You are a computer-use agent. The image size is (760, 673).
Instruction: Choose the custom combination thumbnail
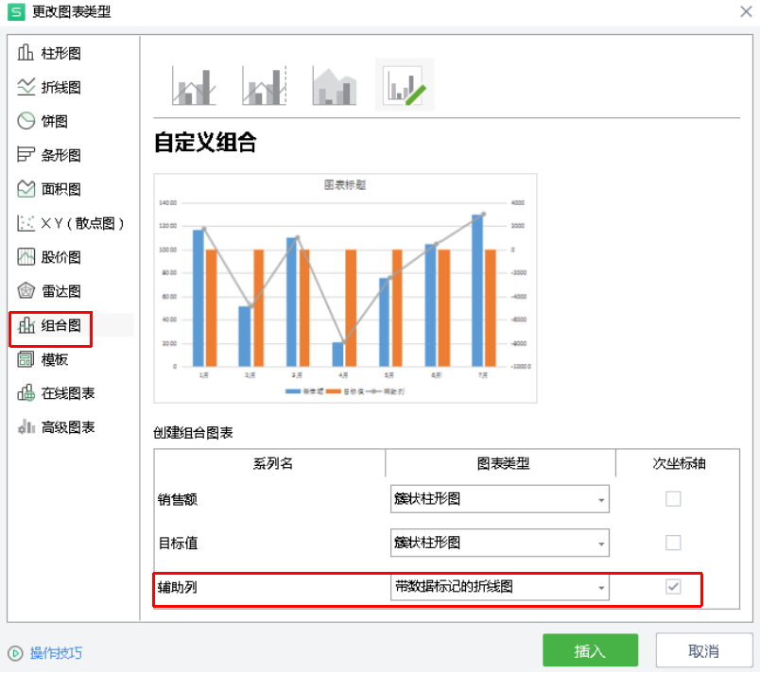[405, 85]
